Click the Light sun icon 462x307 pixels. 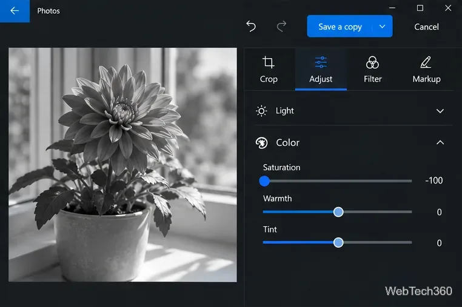261,111
